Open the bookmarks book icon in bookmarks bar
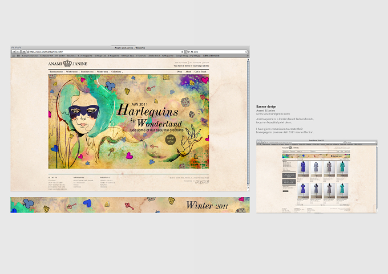The image size is (388, 274). 14,56
